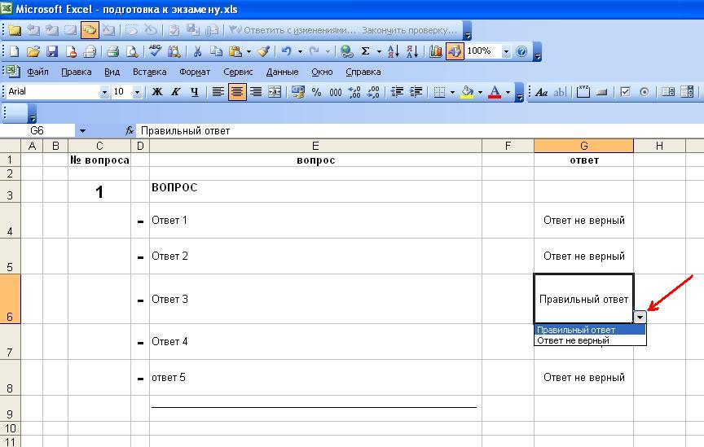This screenshot has height=447, width=704.
Task: Open the Данные menu
Action: click(282, 72)
